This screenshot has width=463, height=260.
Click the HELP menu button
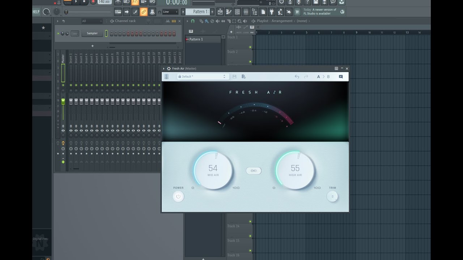pyautogui.click(x=36, y=12)
